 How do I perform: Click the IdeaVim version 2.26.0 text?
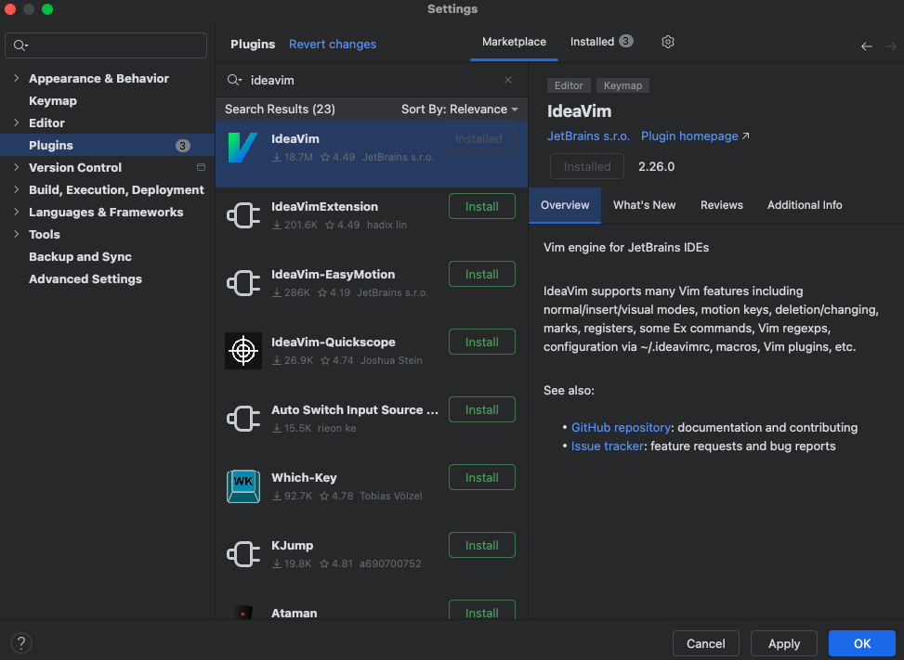pyautogui.click(x=656, y=166)
